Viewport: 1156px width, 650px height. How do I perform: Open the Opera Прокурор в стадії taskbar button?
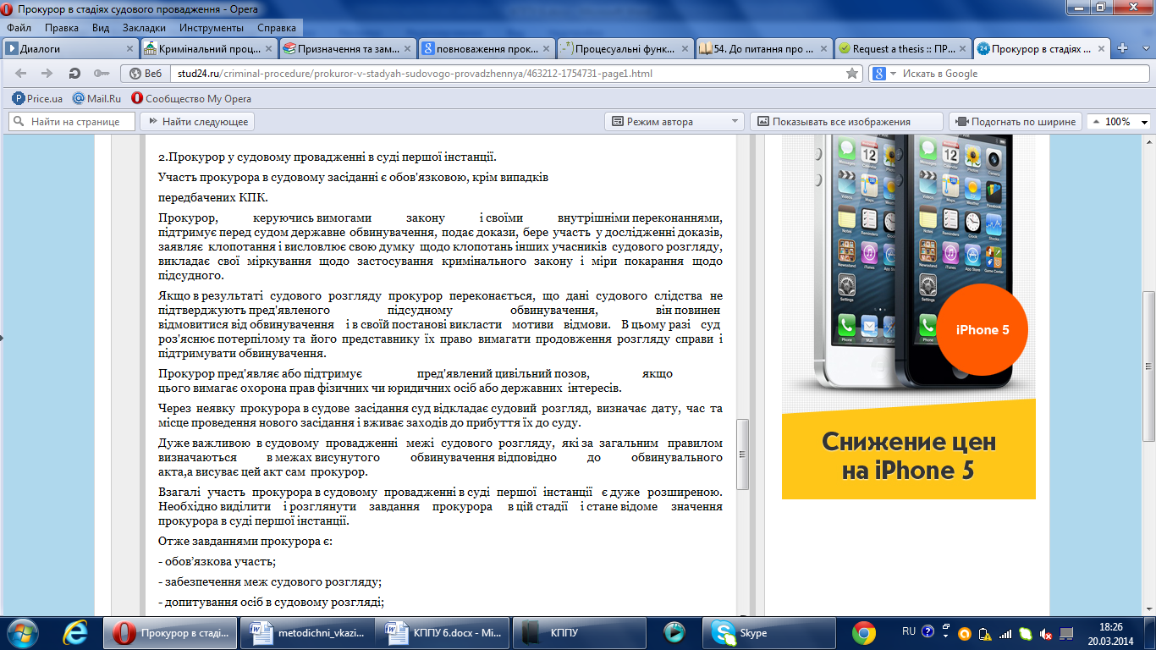172,633
